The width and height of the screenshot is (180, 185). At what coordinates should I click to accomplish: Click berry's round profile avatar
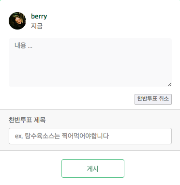17,21
